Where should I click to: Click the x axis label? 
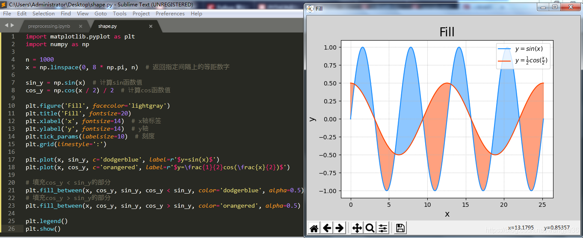[447, 214]
